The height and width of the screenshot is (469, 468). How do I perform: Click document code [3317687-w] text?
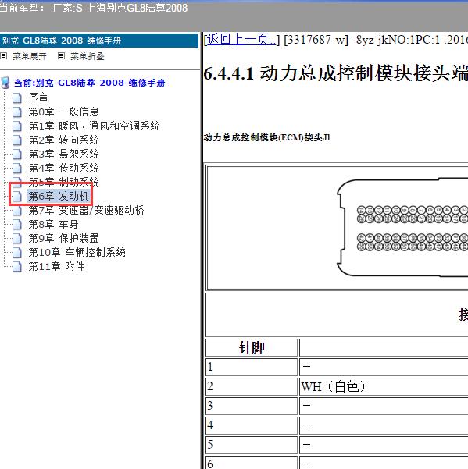[x=316, y=40]
